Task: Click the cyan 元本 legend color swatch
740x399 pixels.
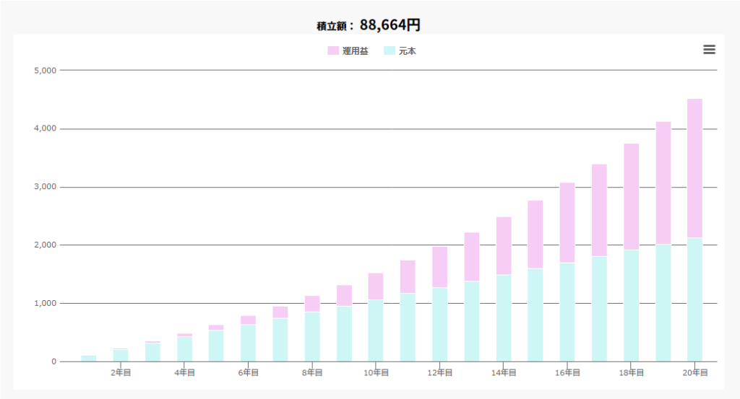Action: click(390, 51)
